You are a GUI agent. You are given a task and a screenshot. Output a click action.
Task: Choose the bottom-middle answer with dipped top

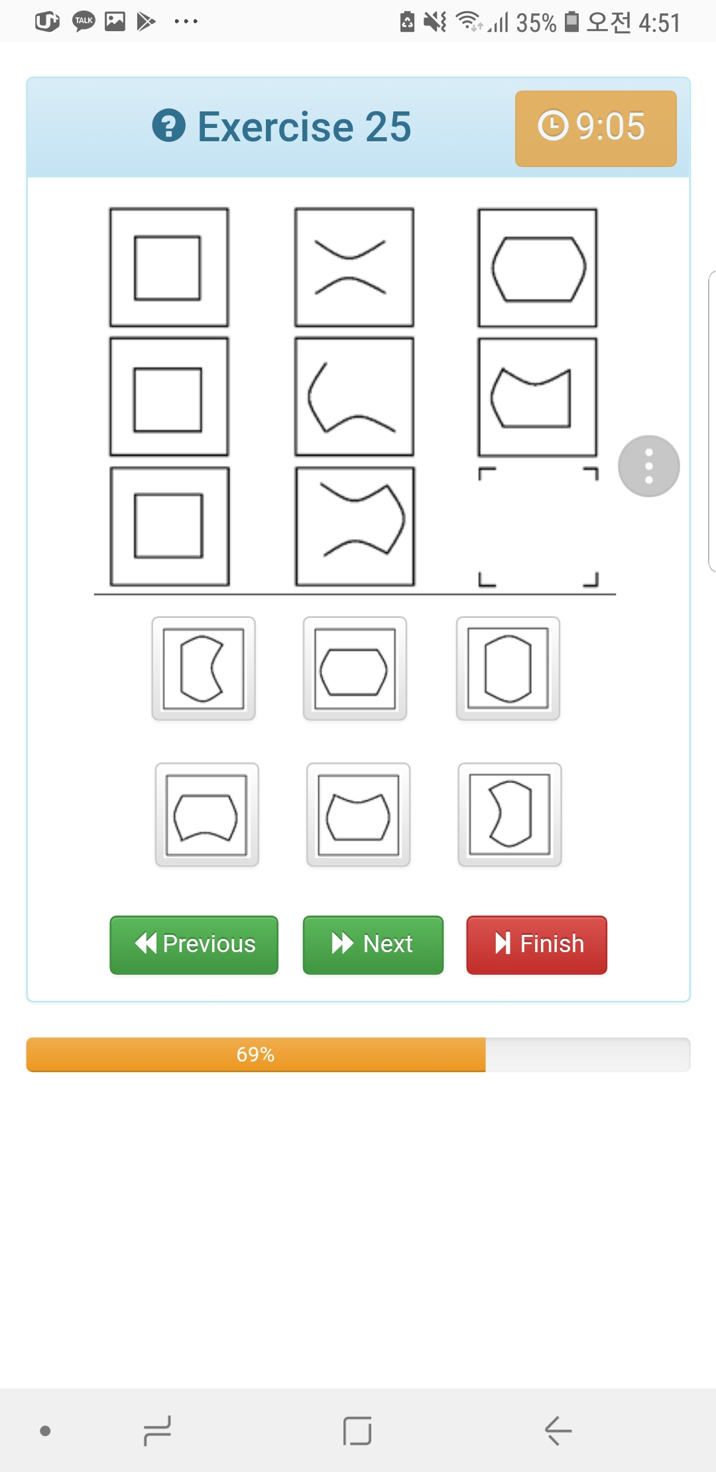pos(358,814)
